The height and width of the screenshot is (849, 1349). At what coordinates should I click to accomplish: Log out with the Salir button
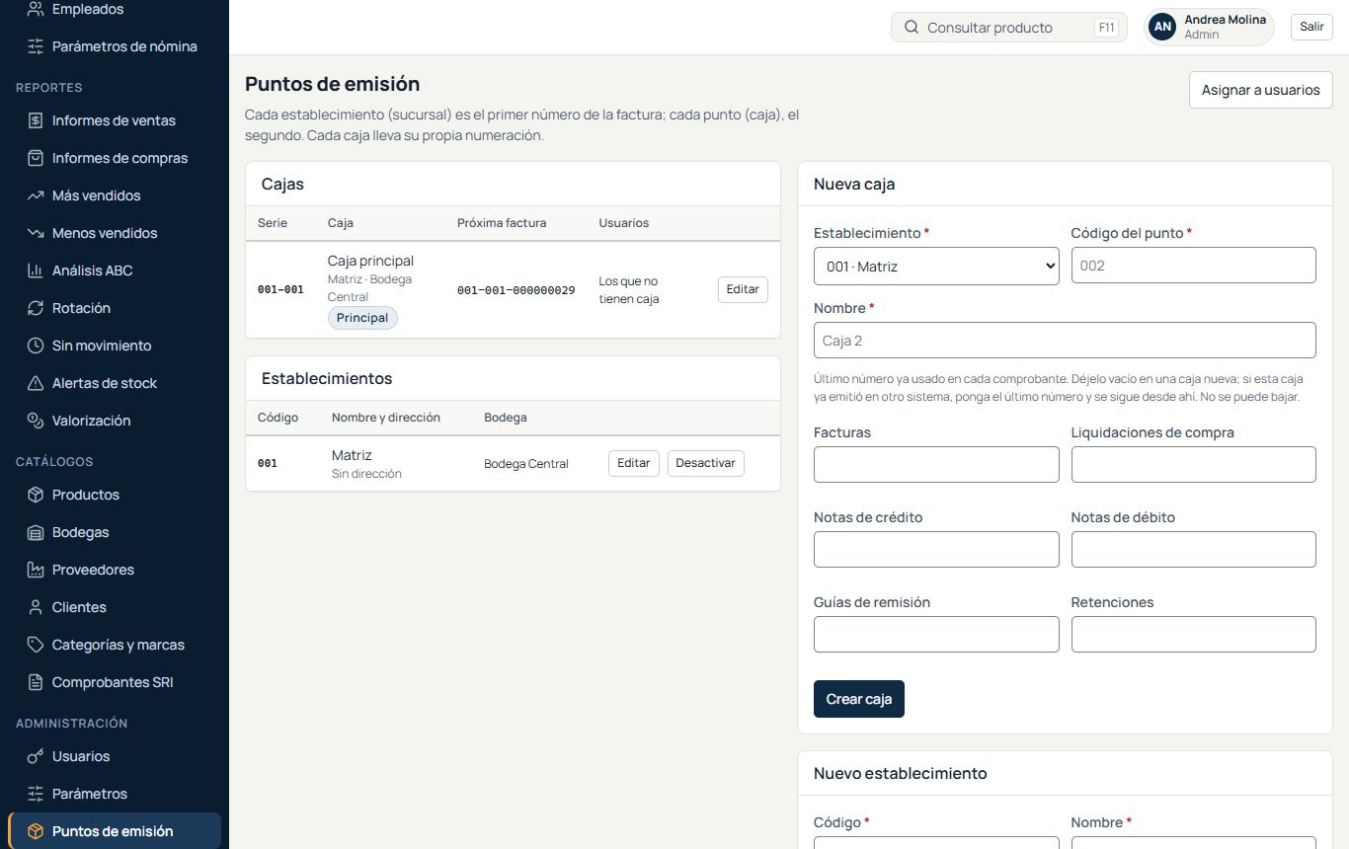pos(1311,27)
